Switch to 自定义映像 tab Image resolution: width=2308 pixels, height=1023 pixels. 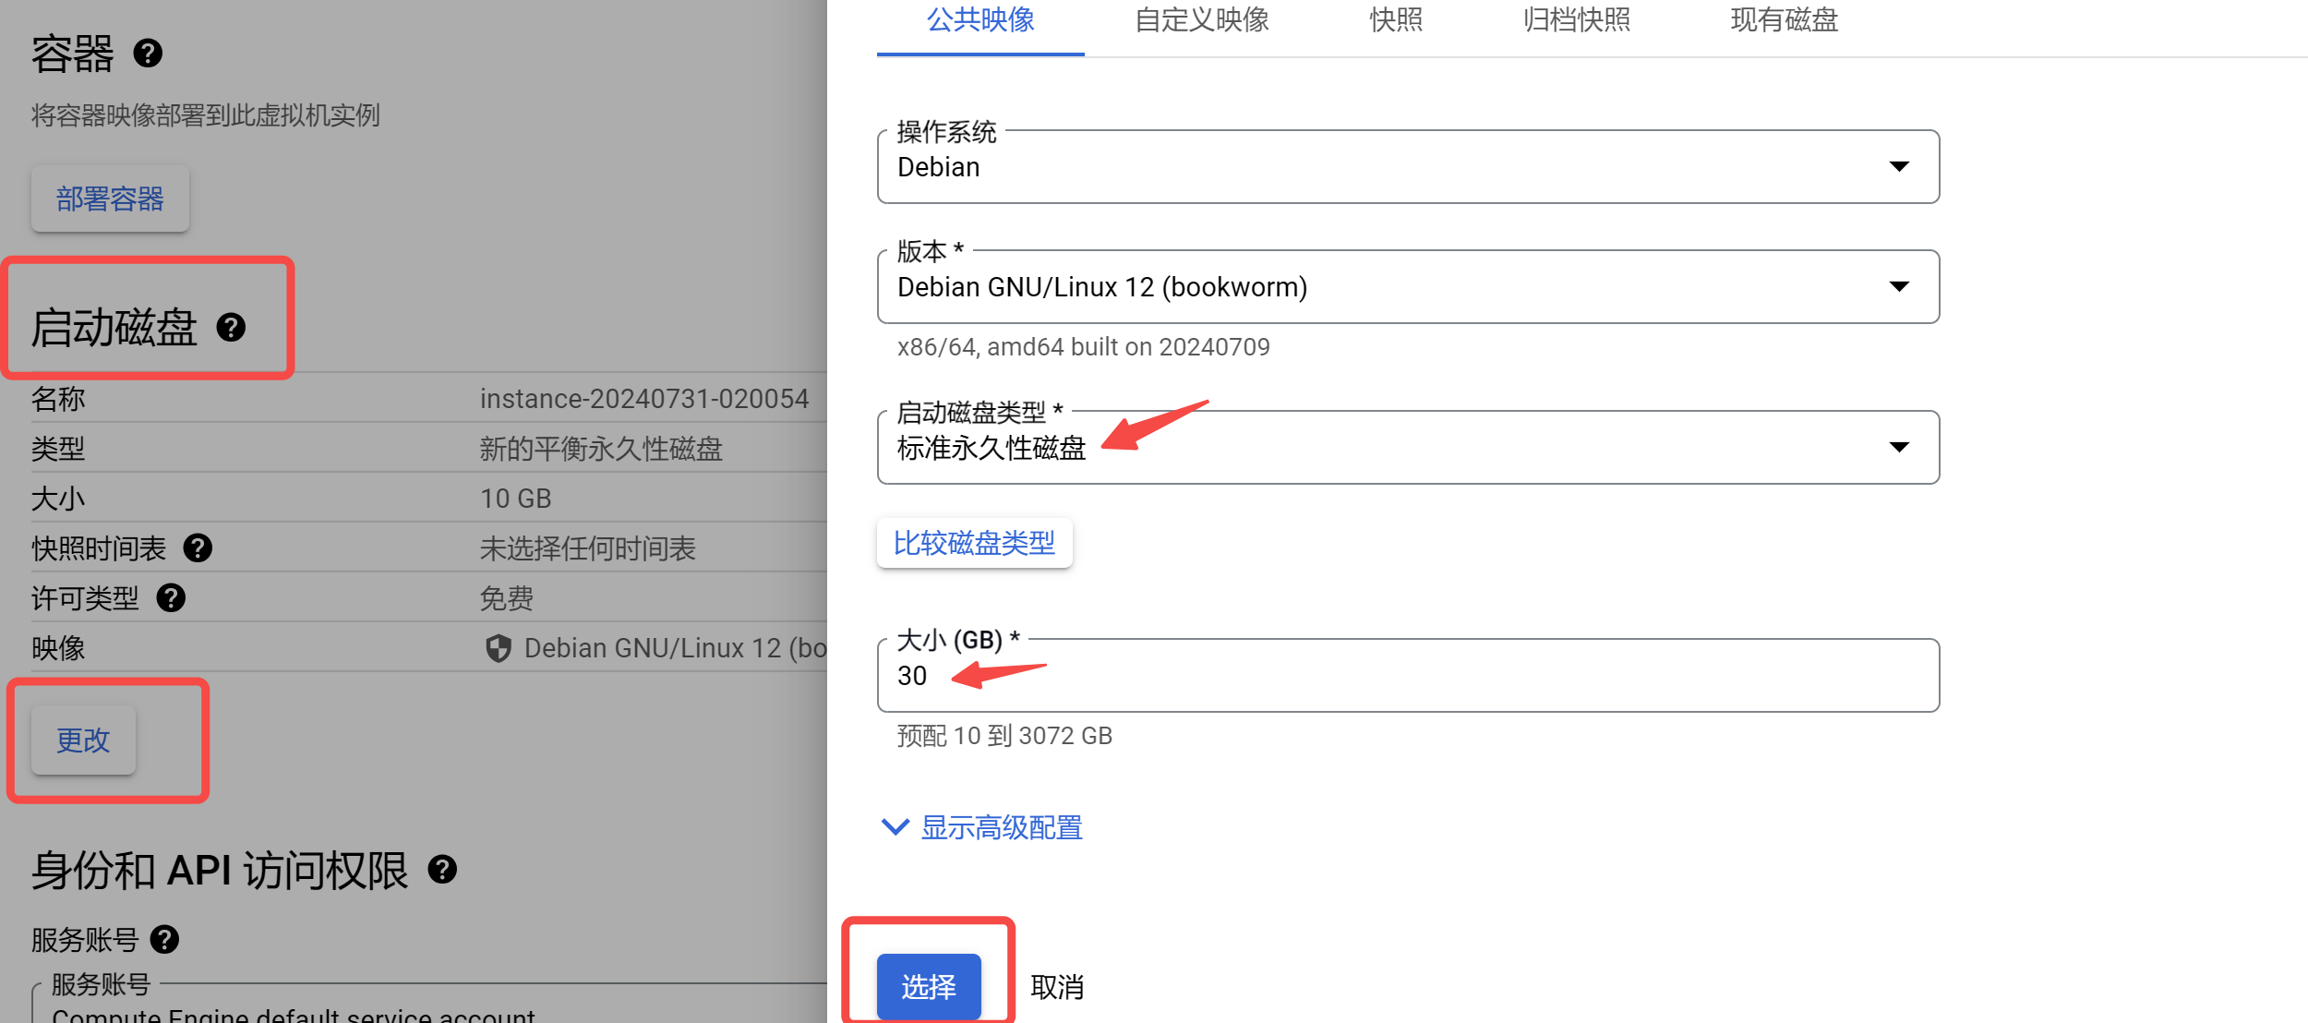click(x=1201, y=20)
